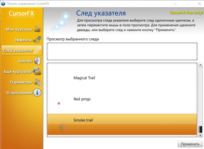The height and width of the screenshot is (149, 204).
Task: Click the CursorFX logo in sidebar
Action: click(x=21, y=14)
